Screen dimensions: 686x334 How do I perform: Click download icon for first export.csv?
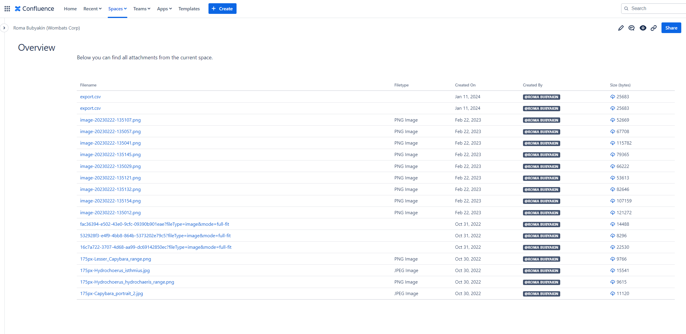click(x=612, y=97)
